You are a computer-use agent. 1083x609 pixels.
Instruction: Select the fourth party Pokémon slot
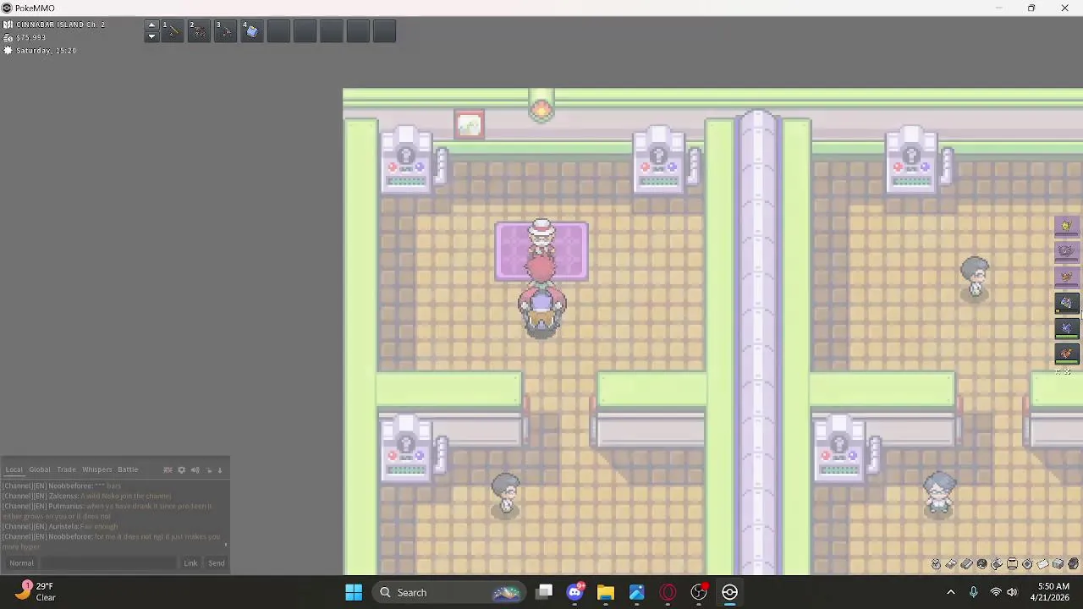coord(1066,303)
